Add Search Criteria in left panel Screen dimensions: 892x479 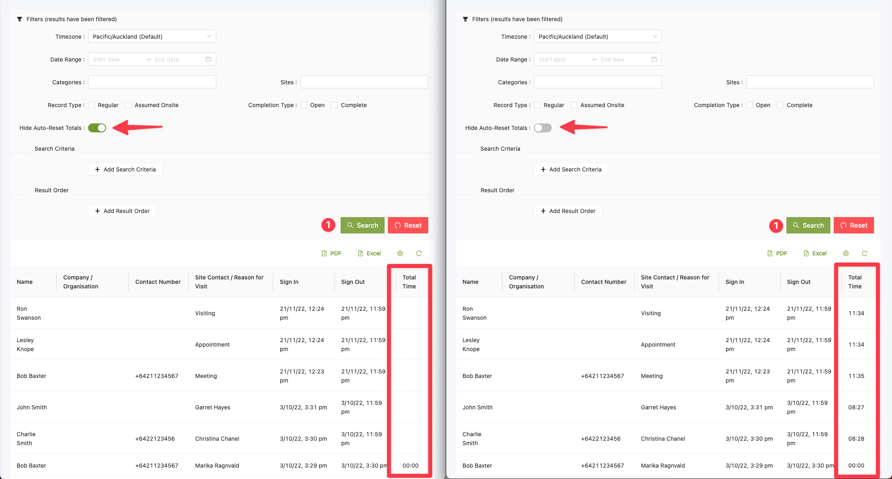[125, 169]
